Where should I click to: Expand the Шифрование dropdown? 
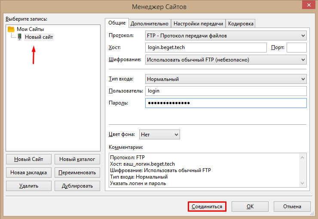pyautogui.click(x=226, y=60)
